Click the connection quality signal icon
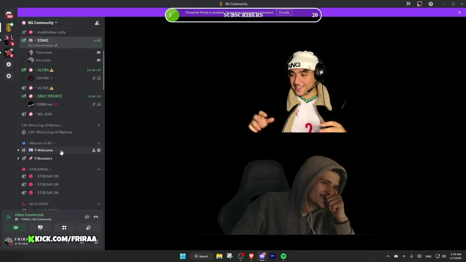 (9, 217)
